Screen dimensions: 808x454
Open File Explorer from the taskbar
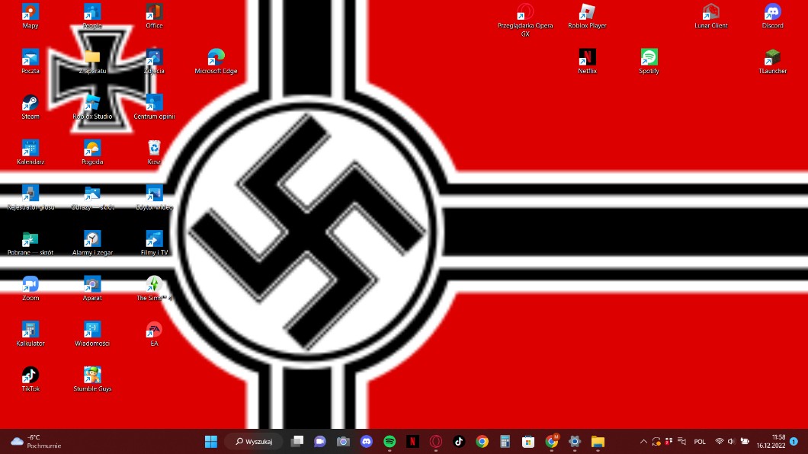(598, 442)
